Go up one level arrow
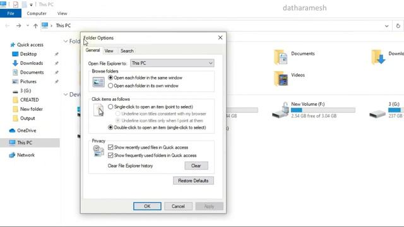 [35, 26]
